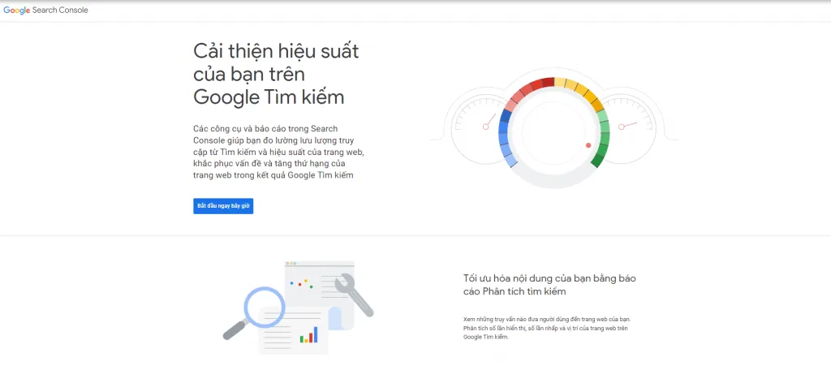Click the paragraph starting "Các công cụ và báo cáo"
Screen dimensions: 831x374
[278, 152]
